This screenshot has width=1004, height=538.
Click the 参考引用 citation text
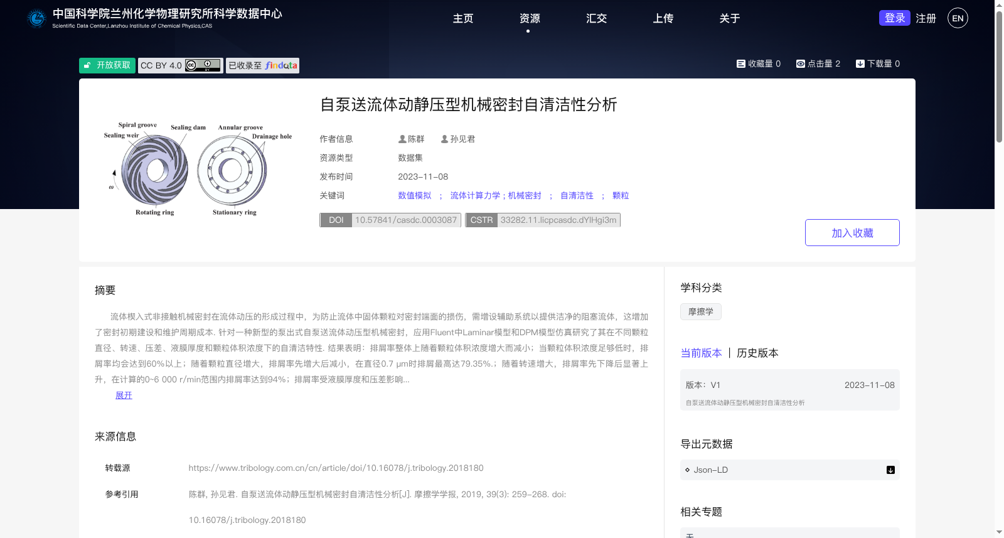[377, 507]
